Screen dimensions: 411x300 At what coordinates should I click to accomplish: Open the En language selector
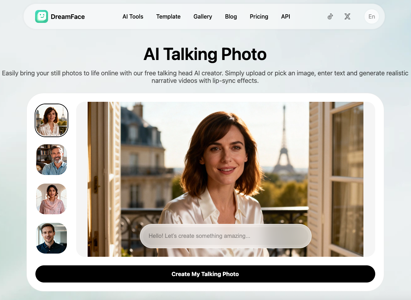(372, 16)
